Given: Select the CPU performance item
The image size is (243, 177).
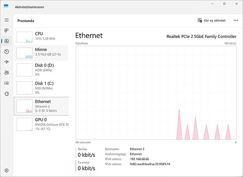Looking at the screenshot, I should click(x=41, y=37).
